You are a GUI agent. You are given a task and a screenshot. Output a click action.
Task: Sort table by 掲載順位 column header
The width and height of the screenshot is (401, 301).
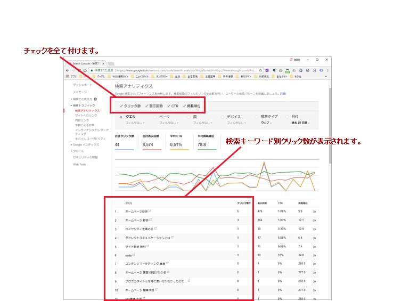[x=303, y=204]
